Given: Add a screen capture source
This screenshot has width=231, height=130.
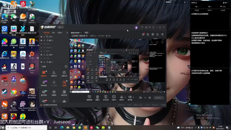Looking at the screenshot, I should point(89,98).
